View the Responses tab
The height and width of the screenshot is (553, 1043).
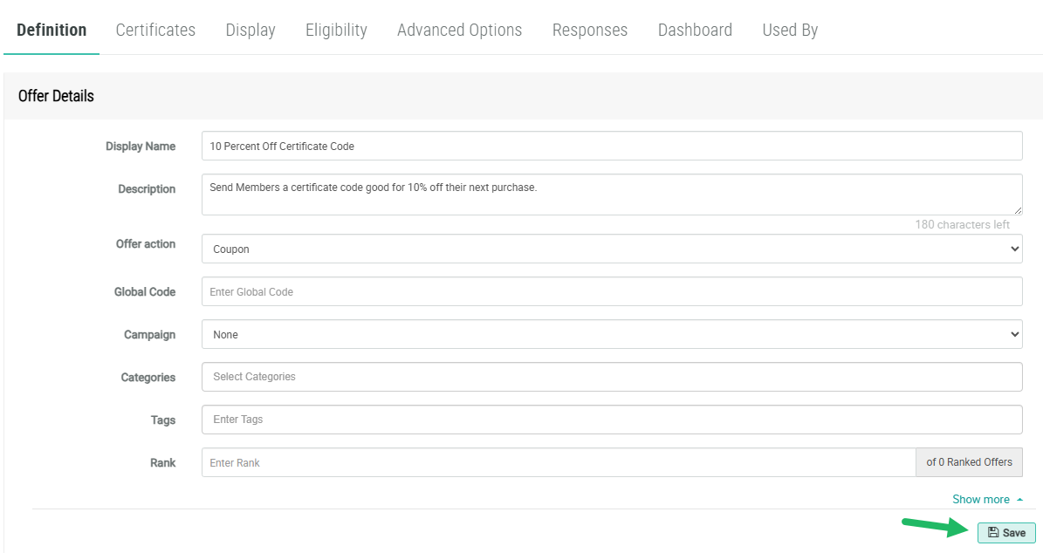(x=590, y=30)
